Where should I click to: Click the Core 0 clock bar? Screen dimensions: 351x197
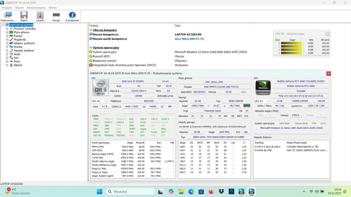[x=292, y=43]
